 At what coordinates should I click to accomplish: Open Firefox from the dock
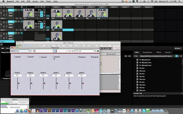click(30, 110)
